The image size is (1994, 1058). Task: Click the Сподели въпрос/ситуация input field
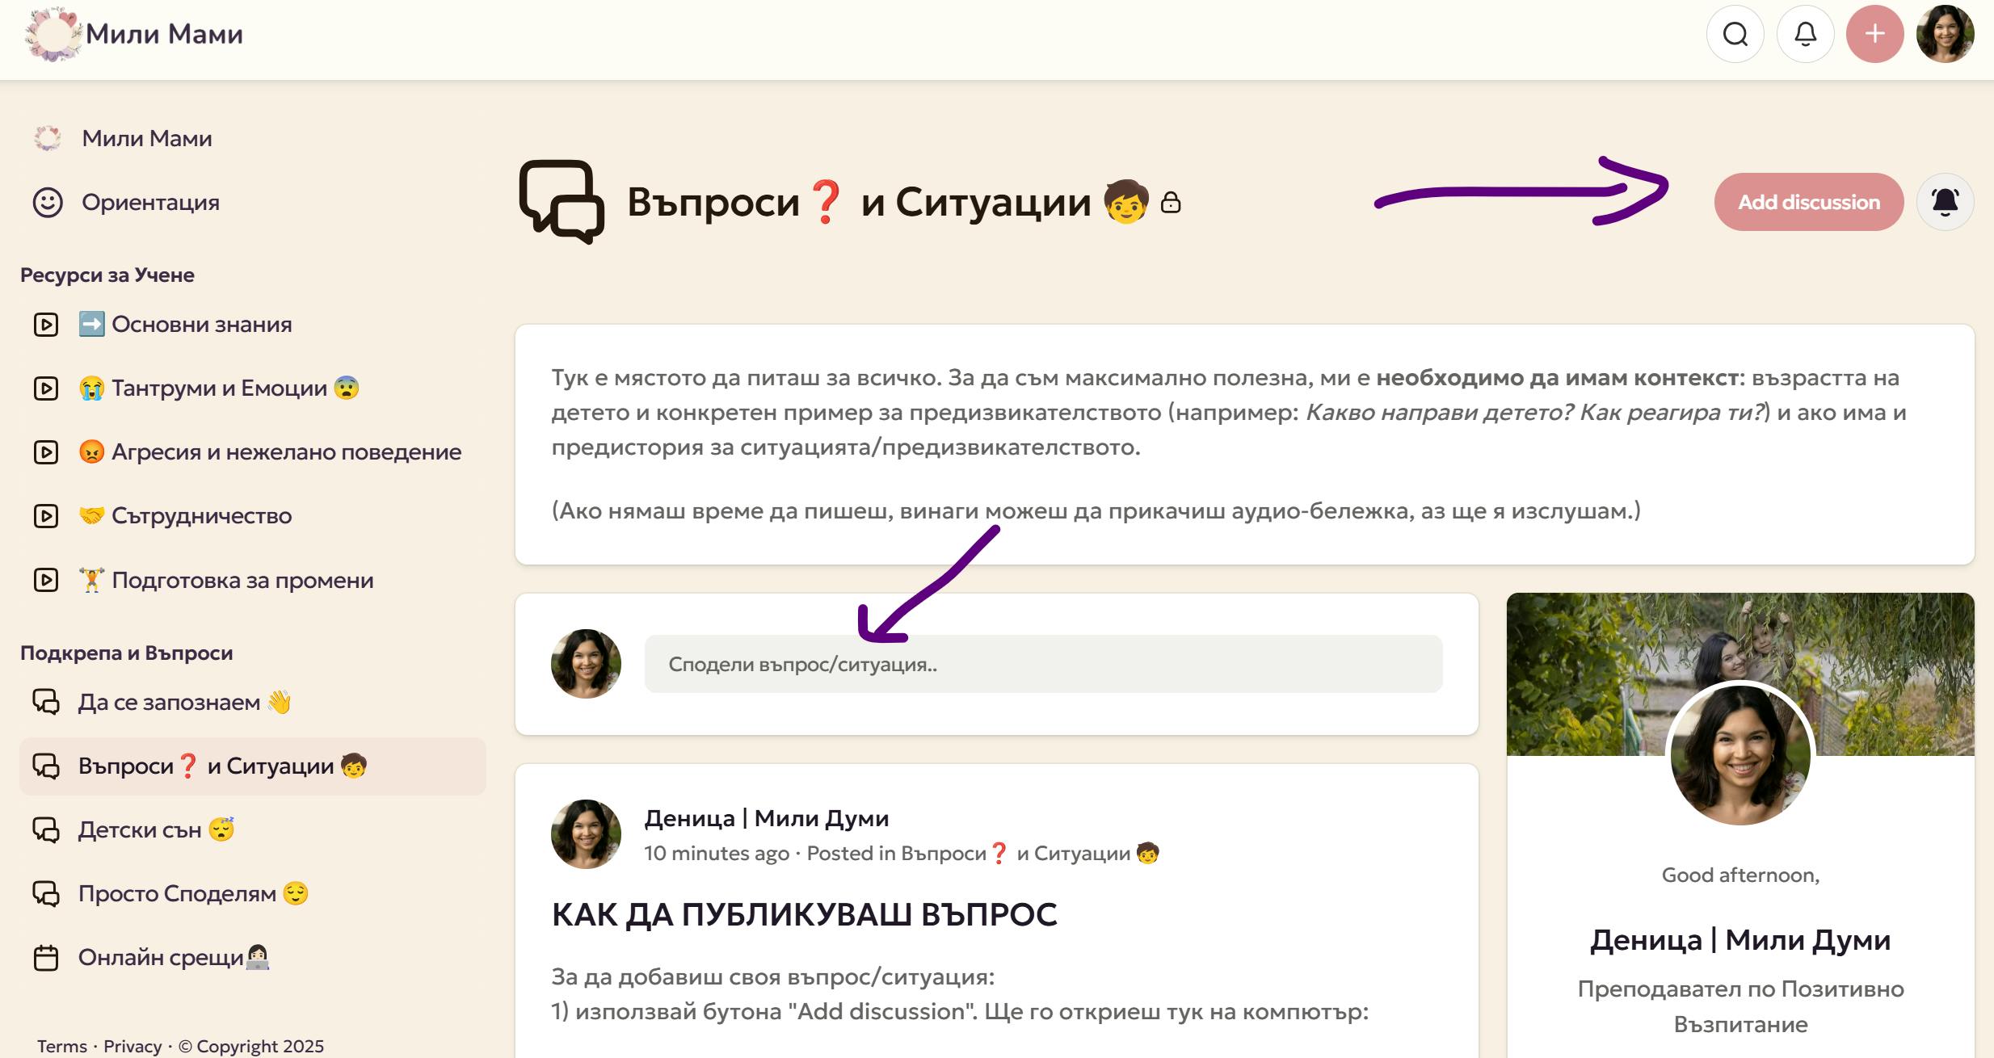[1042, 664]
